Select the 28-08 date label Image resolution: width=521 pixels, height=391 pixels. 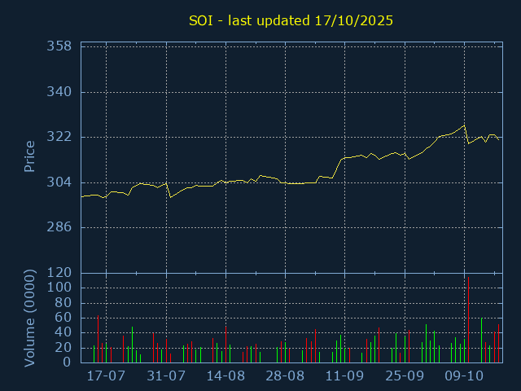pos(286,377)
